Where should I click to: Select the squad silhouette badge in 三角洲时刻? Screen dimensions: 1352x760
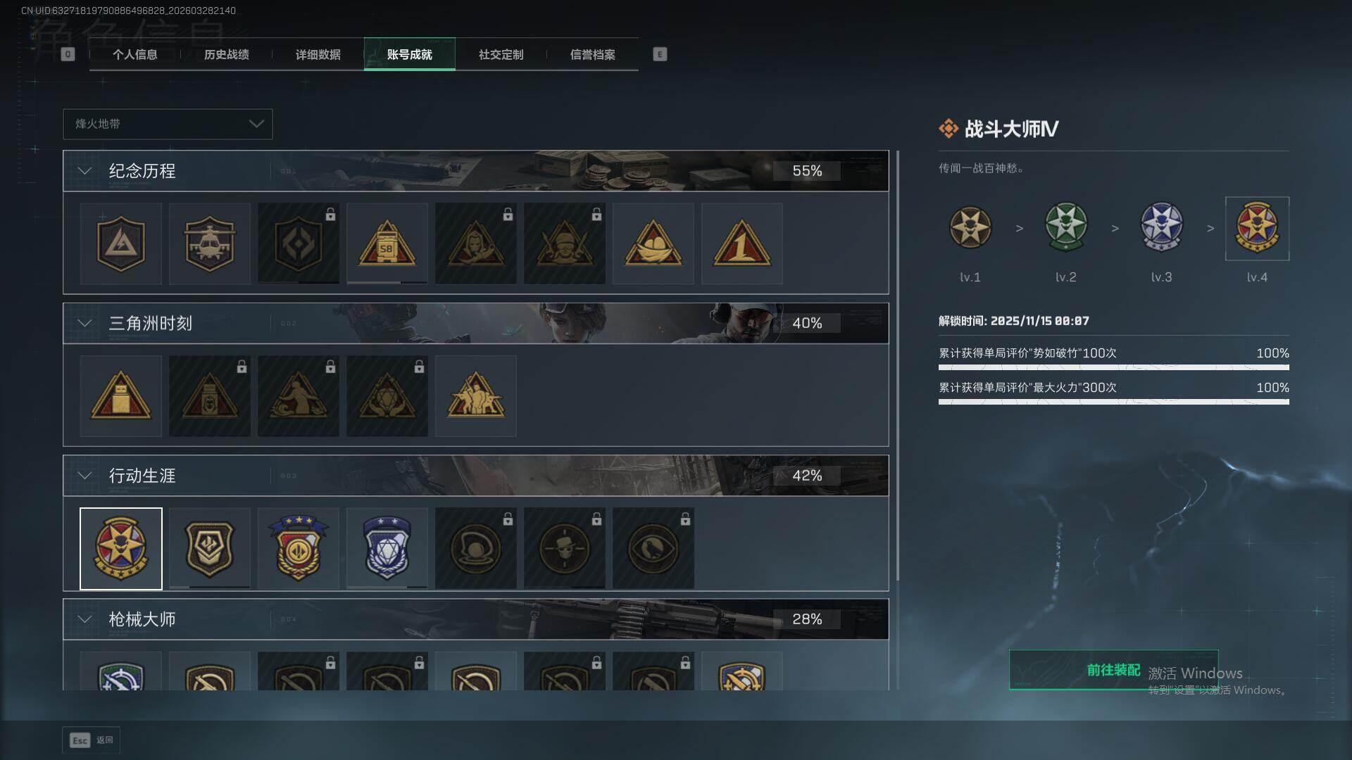[x=475, y=395]
